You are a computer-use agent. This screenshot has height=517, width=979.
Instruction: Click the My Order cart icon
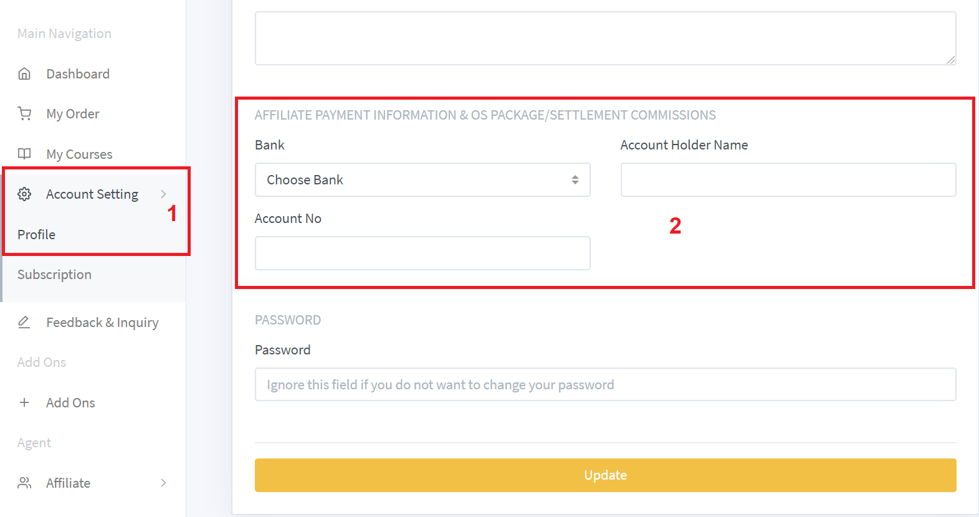point(24,114)
